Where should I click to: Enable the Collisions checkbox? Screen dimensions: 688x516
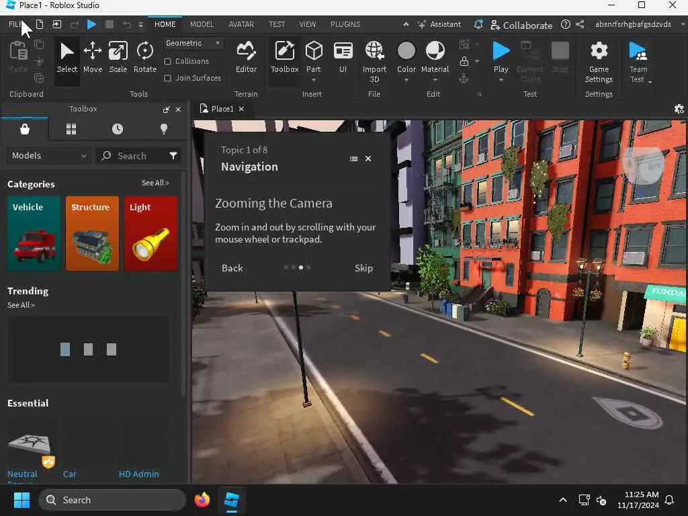click(x=167, y=61)
